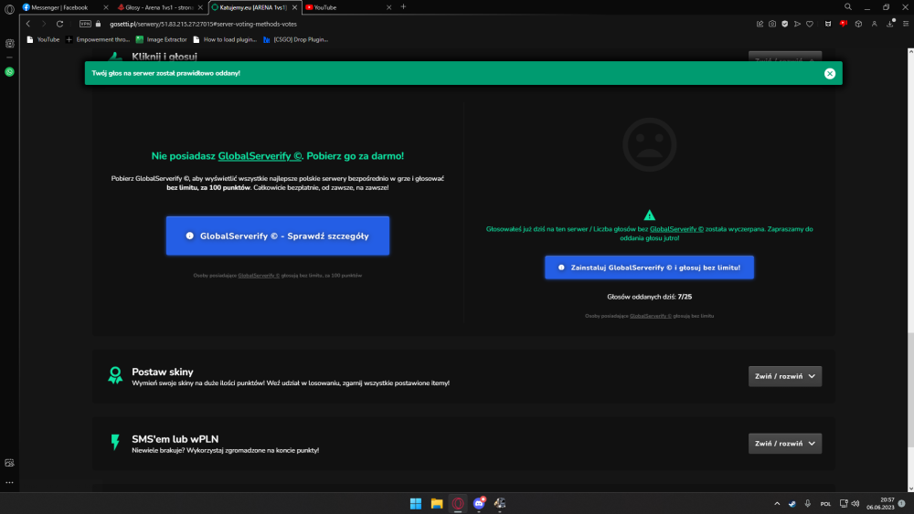This screenshot has height=514, width=914.
Task: Click the SMS lightning bolt icon
Action: (115, 443)
